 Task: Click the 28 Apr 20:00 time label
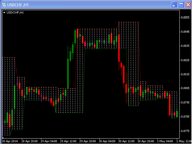pyautogui.click(x=29, y=141)
